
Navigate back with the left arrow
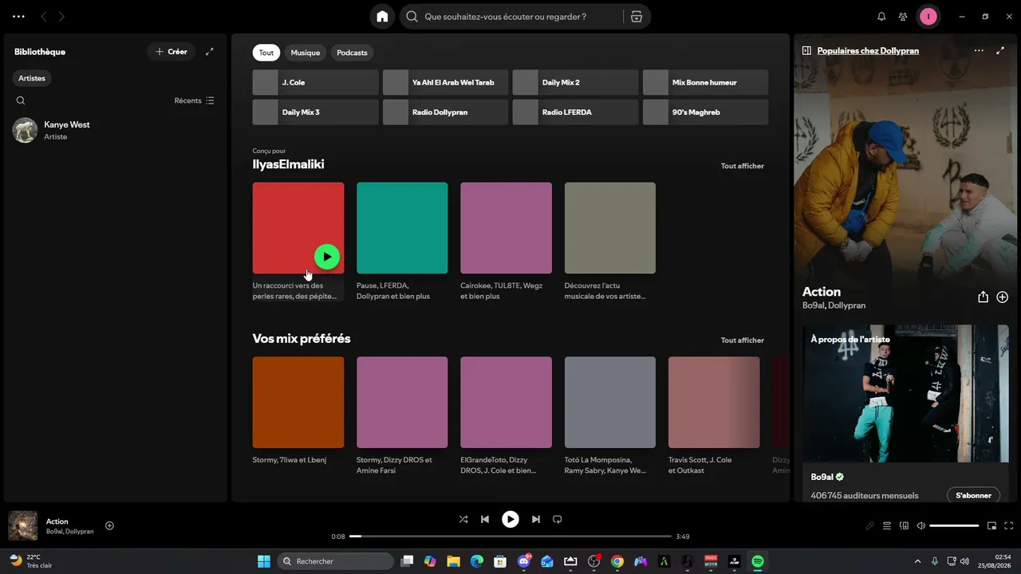click(x=44, y=16)
